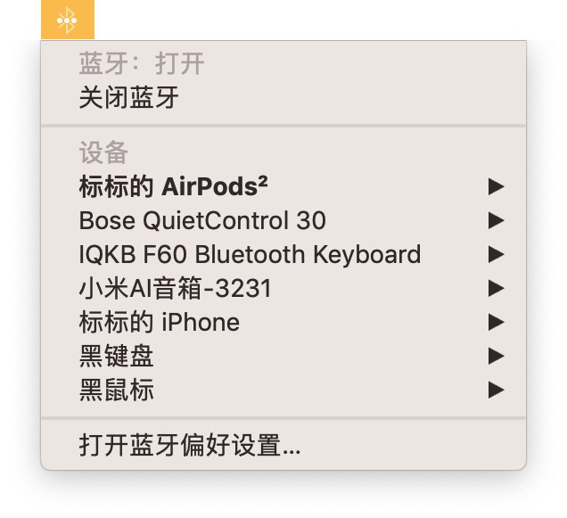Expand IQKB F60 Bluetooth Keyboard submenu arrow
Screen dimensions: 567x518
click(496, 254)
